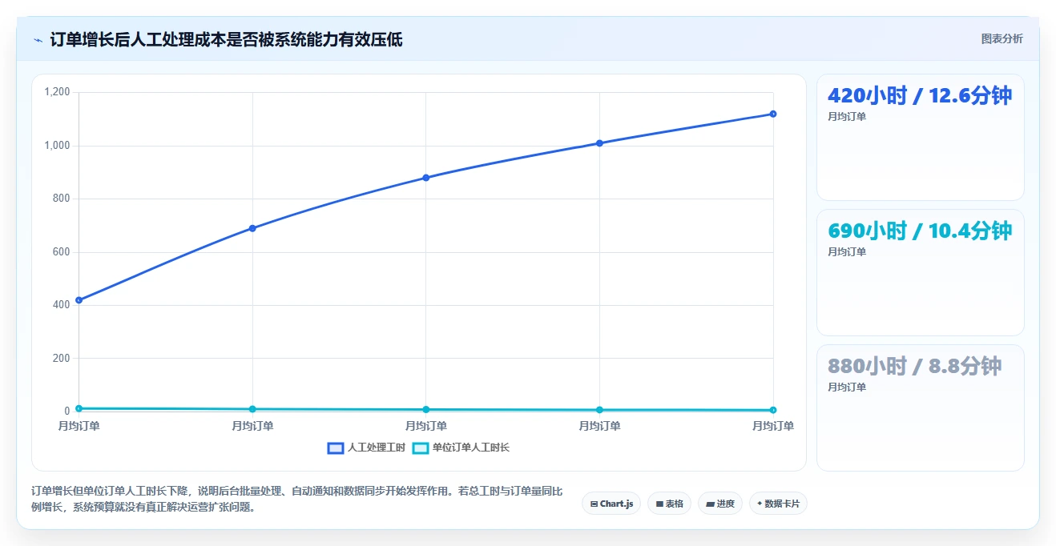Click the 月均订单 caption under 690小时 card

pos(847,251)
